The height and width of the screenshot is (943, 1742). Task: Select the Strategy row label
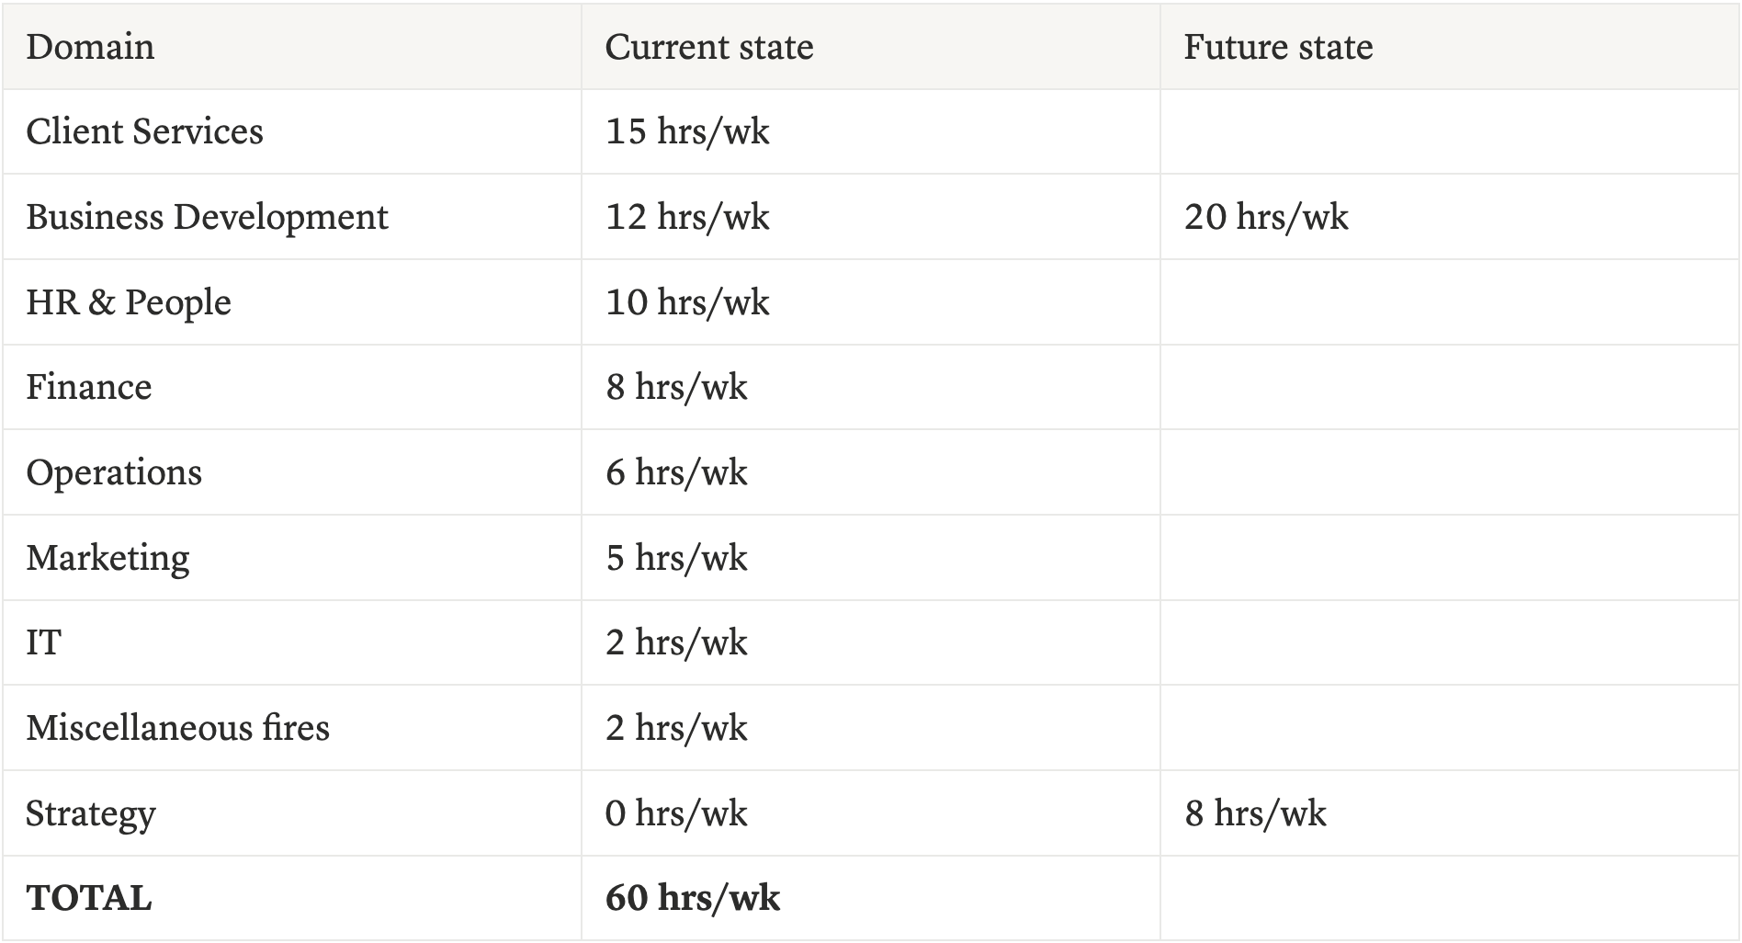[90, 813]
